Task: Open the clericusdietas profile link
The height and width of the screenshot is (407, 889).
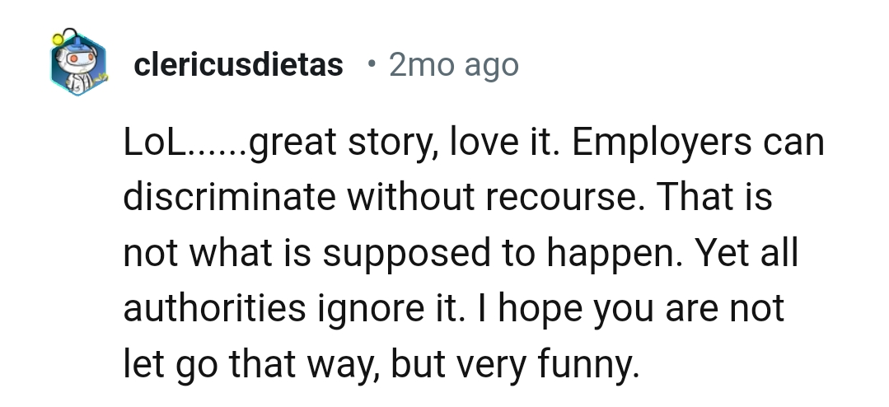Action: click(x=238, y=64)
